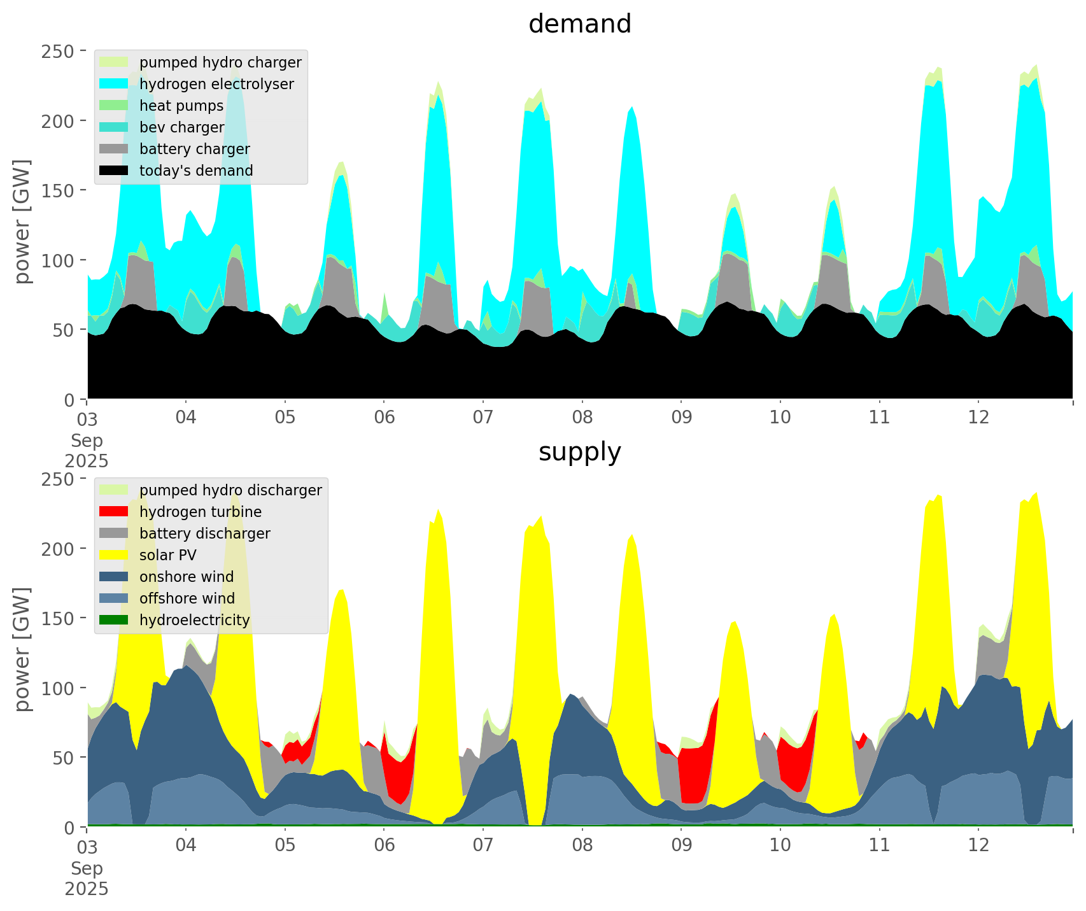Image resolution: width=1086 pixels, height=911 pixels.
Task: Click the red hydrogen turbine legend swatch
Action: tap(115, 512)
